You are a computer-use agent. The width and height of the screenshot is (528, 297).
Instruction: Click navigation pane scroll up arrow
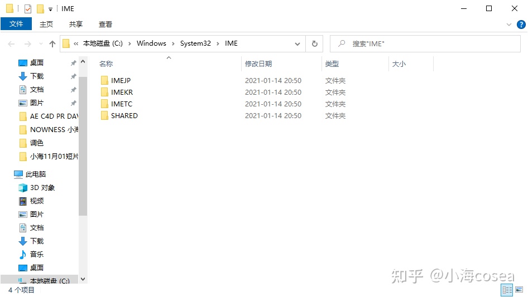point(83,62)
